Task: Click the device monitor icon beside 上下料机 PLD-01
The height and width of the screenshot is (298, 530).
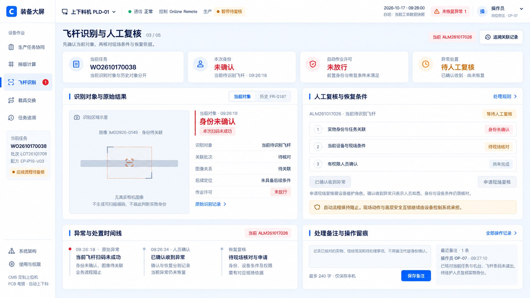Action: click(x=65, y=12)
